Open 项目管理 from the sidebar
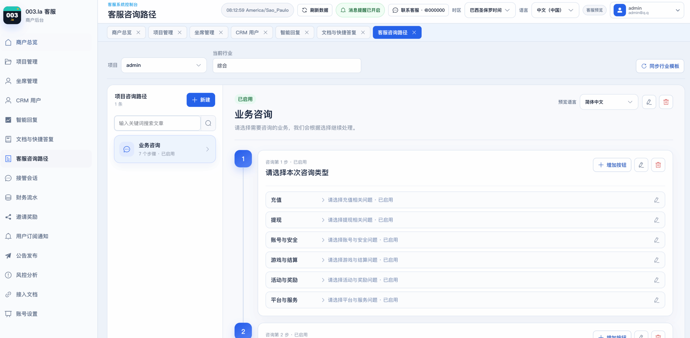 point(46,62)
